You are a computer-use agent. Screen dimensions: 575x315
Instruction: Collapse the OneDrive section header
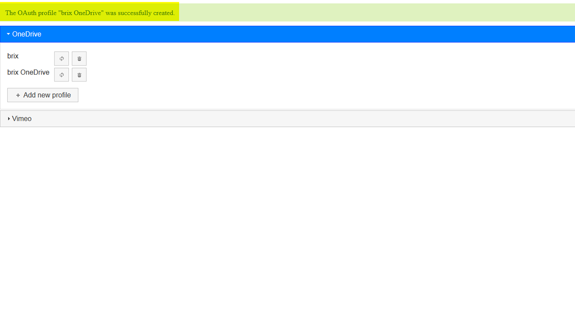[287, 34]
